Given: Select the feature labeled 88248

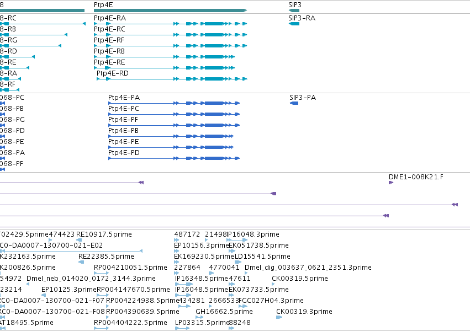Looking at the screenshot, I should pyautogui.click(x=240, y=323).
